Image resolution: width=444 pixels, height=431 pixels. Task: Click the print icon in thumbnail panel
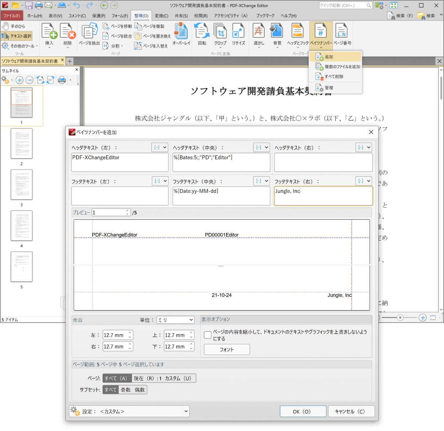(62, 80)
